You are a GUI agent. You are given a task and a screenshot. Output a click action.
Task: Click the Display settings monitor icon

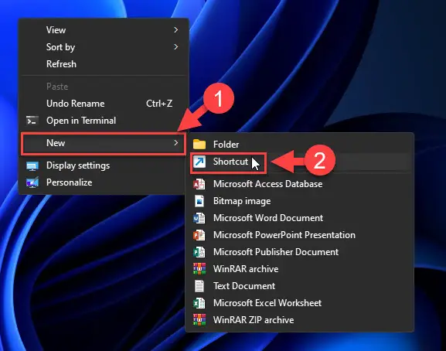point(32,165)
